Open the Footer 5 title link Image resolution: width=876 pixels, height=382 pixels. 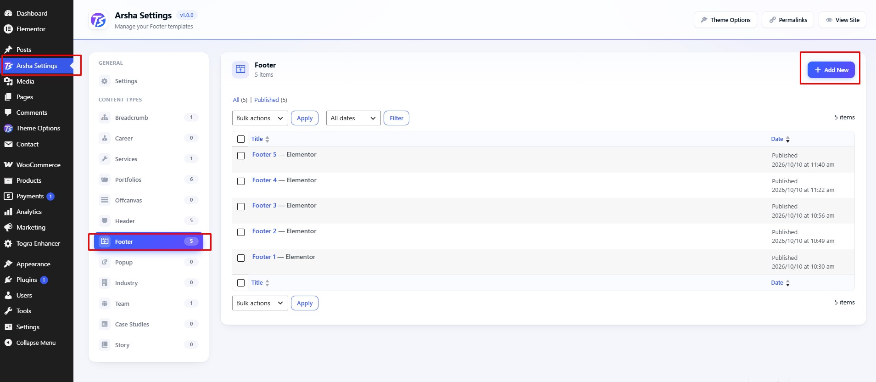tap(264, 154)
